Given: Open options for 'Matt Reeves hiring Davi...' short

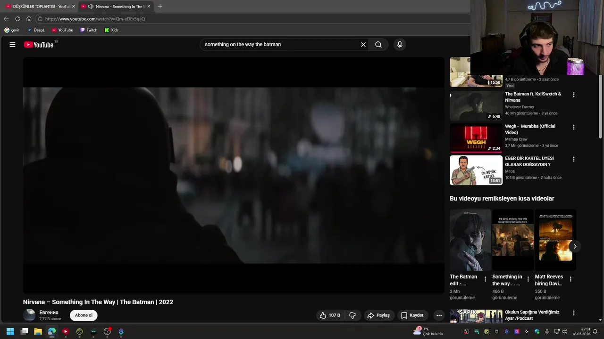Looking at the screenshot, I should 570,279.
